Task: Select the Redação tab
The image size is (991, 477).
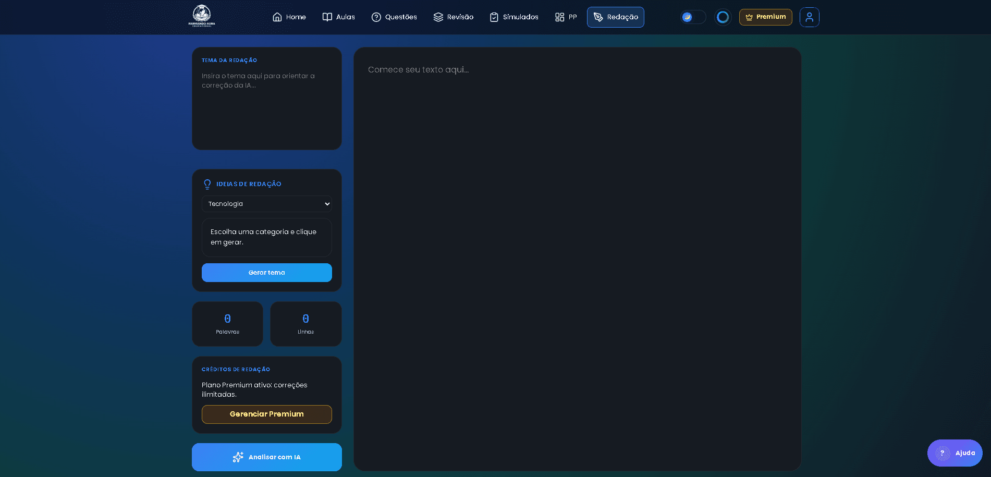Action: tap(615, 17)
